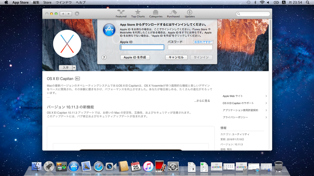The image size is (314, 176).
Task: Go back with the left arrow button
Action: tap(63, 14)
